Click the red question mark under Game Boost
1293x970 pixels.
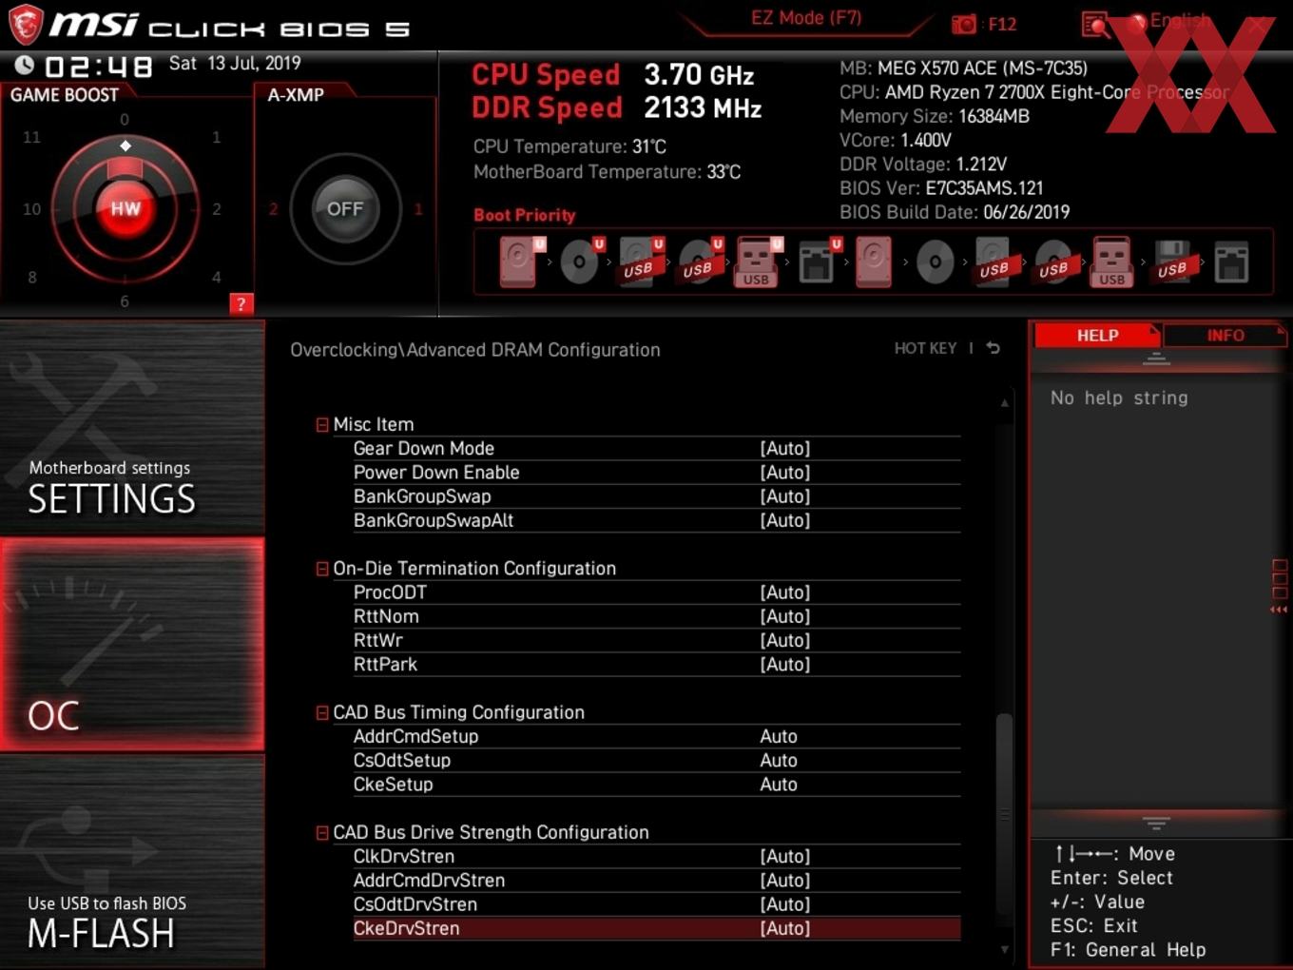coord(241,304)
